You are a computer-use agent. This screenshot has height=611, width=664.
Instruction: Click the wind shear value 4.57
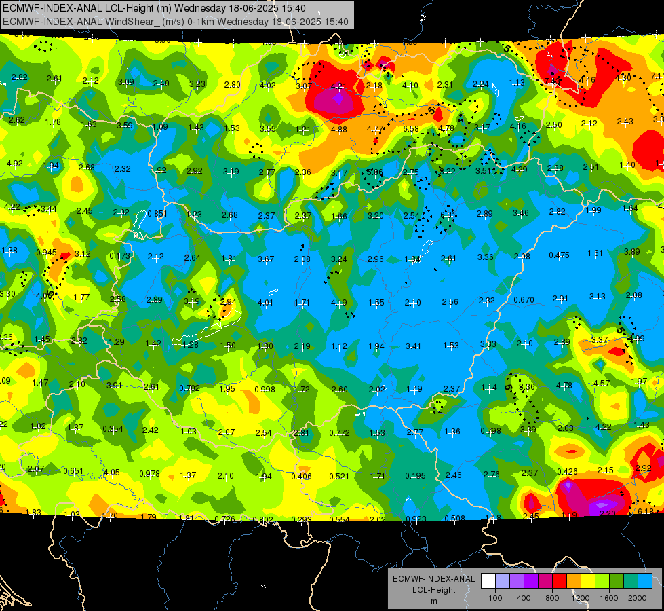point(602,384)
